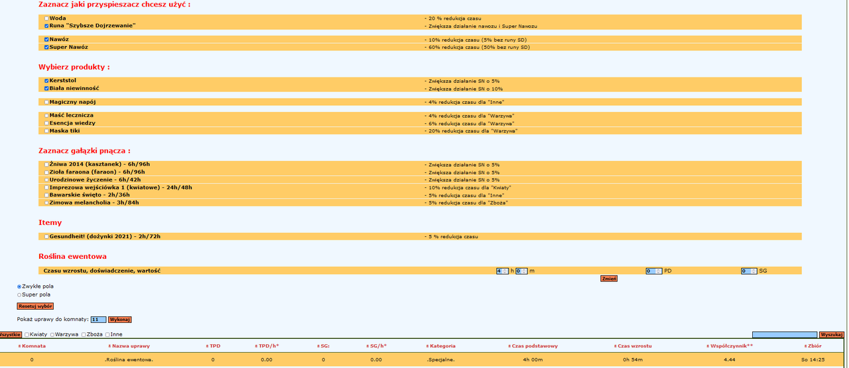Click Wykonaj next to room number
This screenshot has width=849, height=368.
tap(120, 320)
